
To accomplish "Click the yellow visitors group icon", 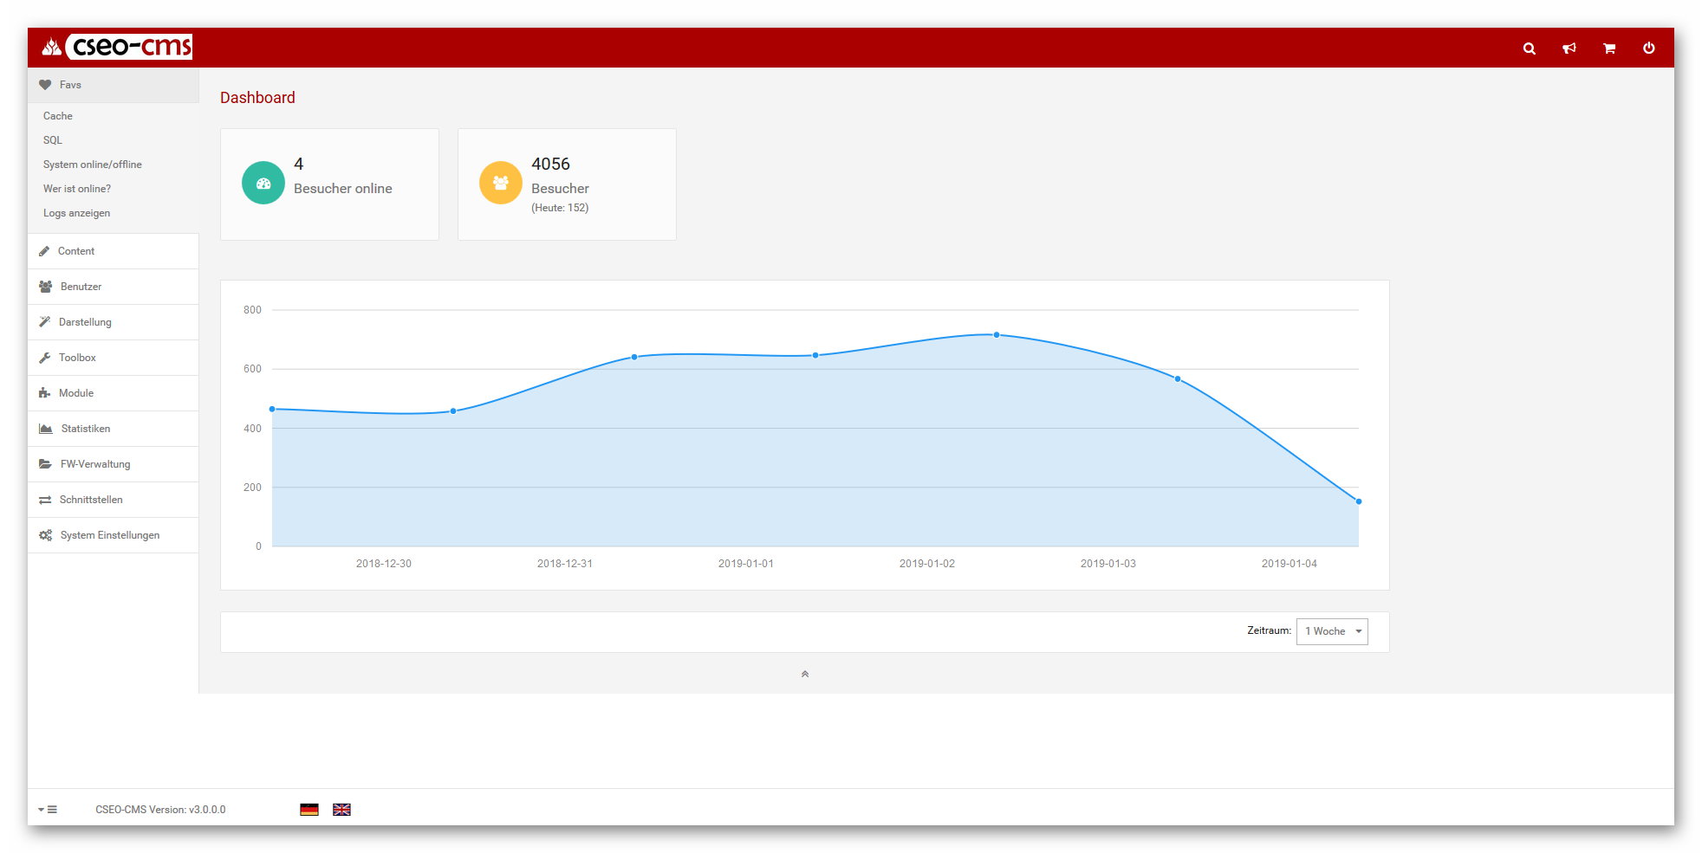I will pos(501,183).
